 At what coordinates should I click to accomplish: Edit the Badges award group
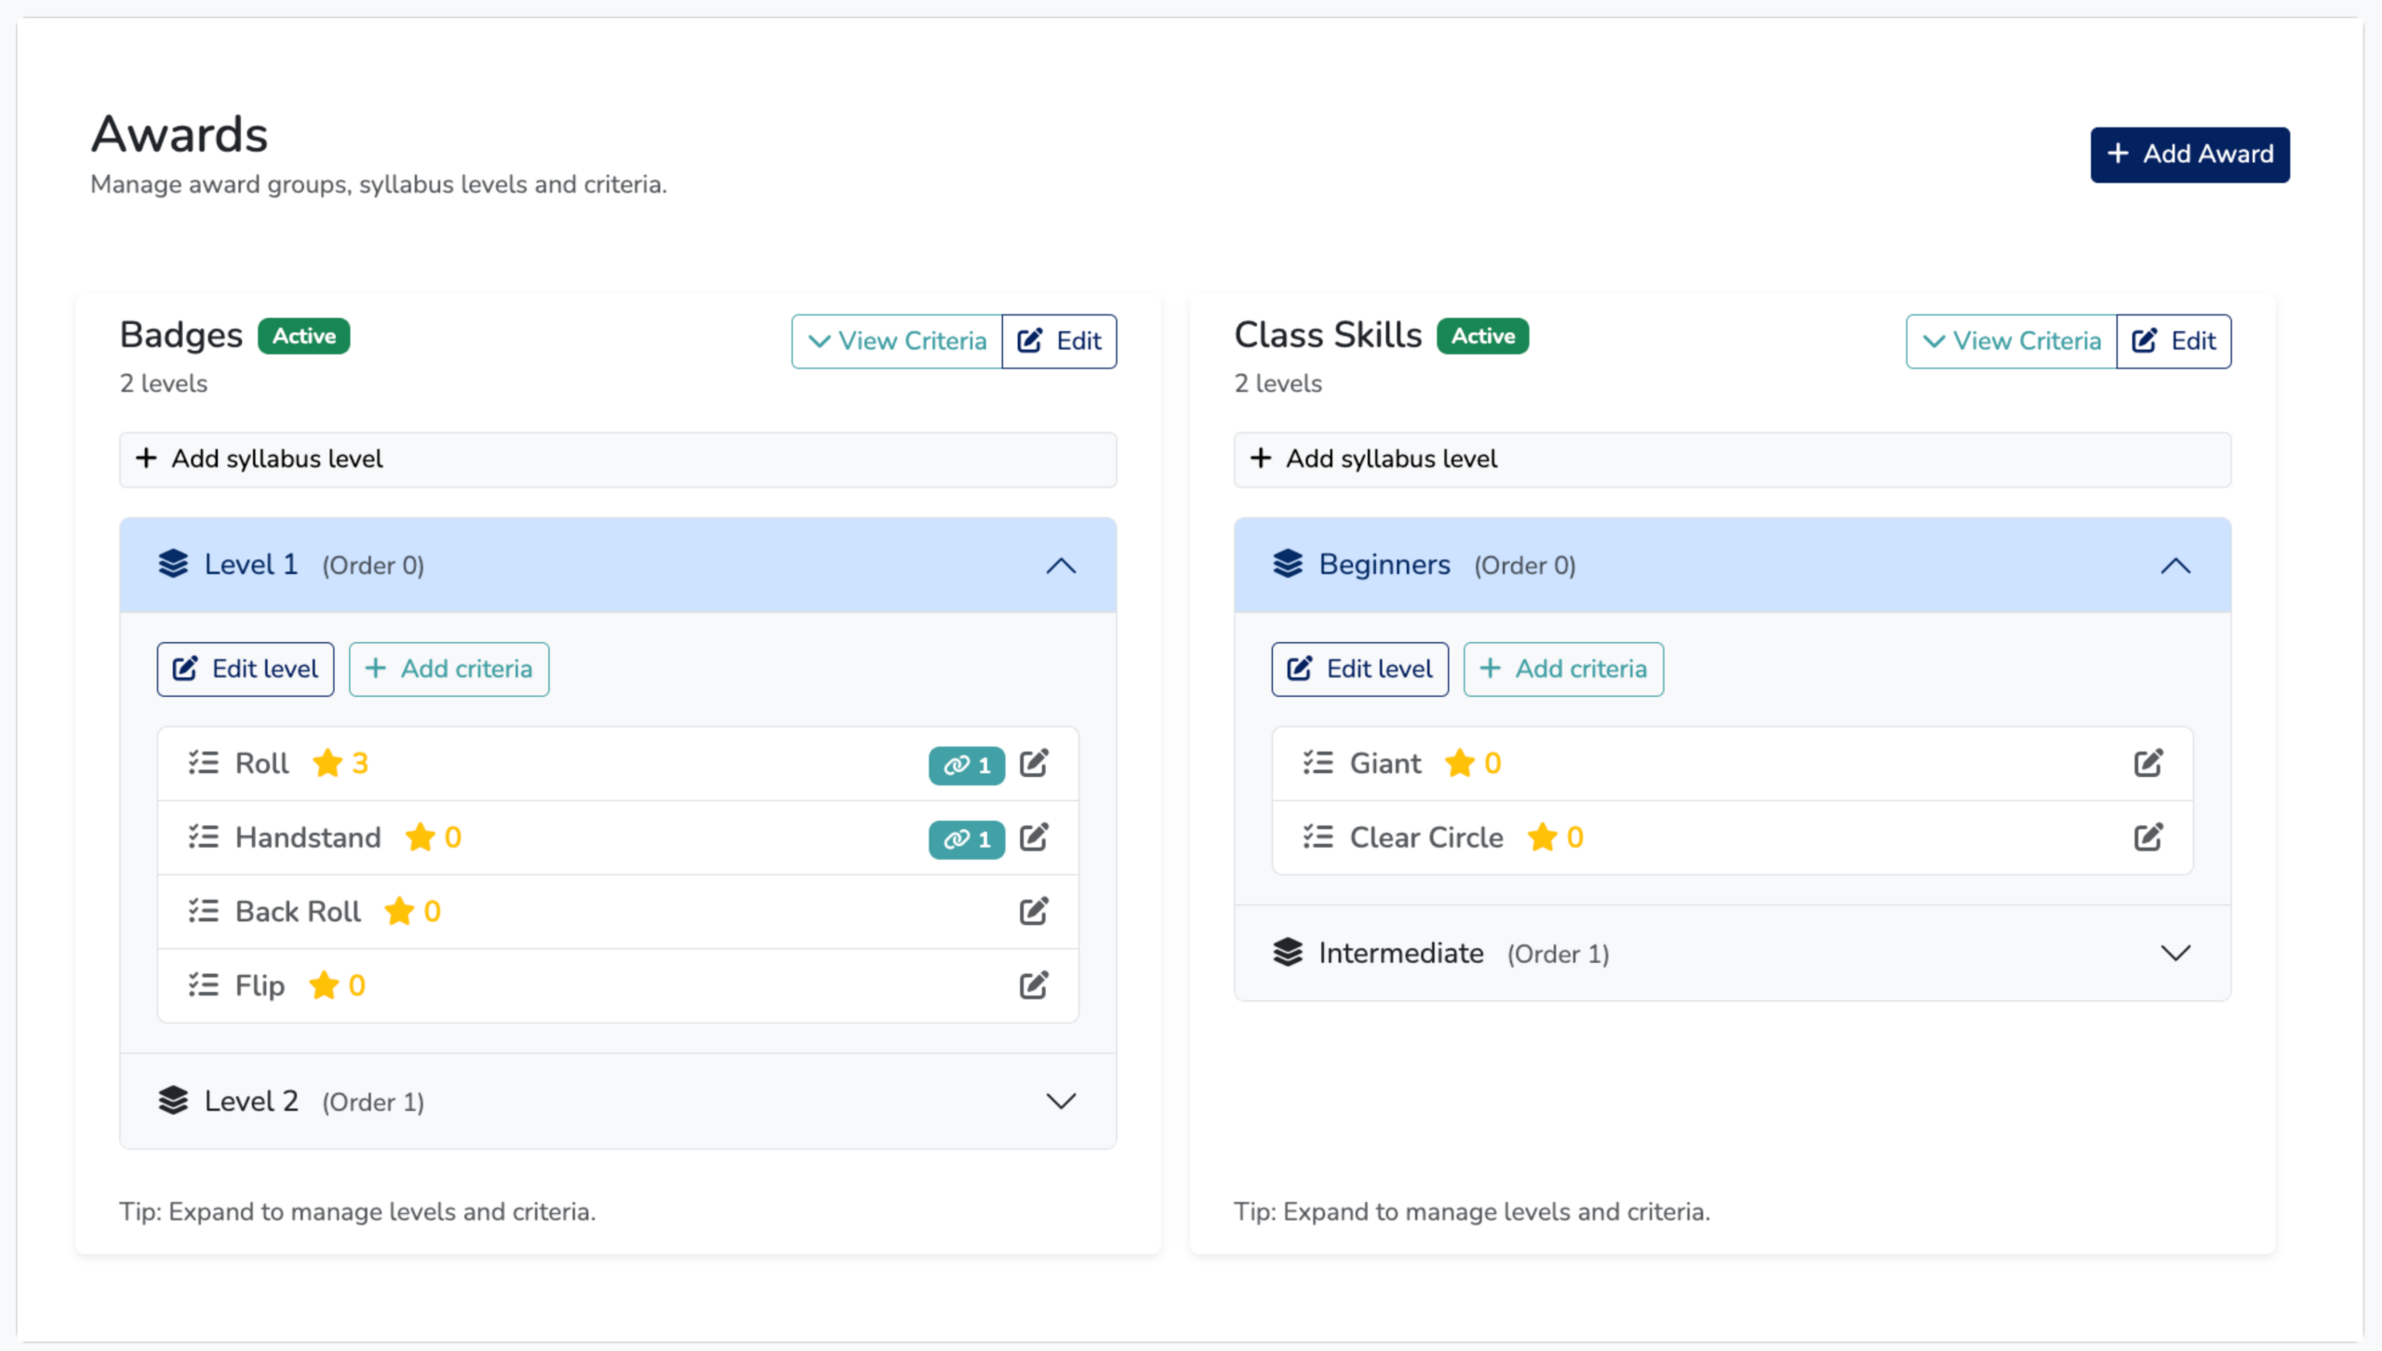click(1059, 341)
